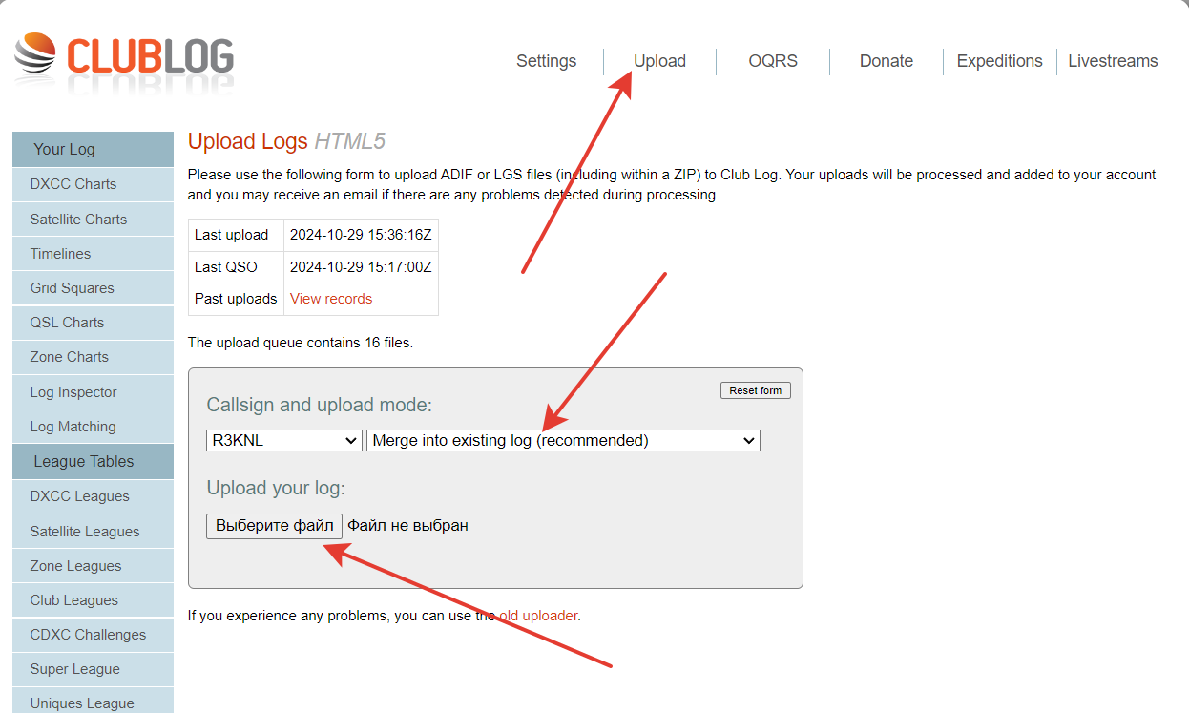
Task: Click the Last QSO table label
Action: [x=226, y=267]
